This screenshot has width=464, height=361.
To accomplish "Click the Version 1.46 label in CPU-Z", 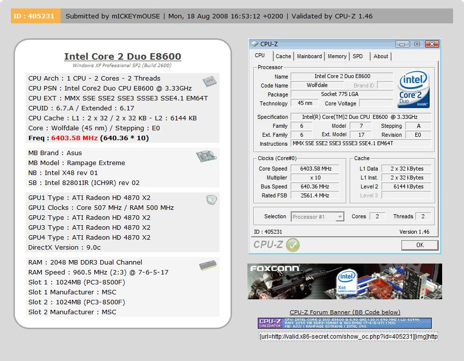I will point(414,232).
